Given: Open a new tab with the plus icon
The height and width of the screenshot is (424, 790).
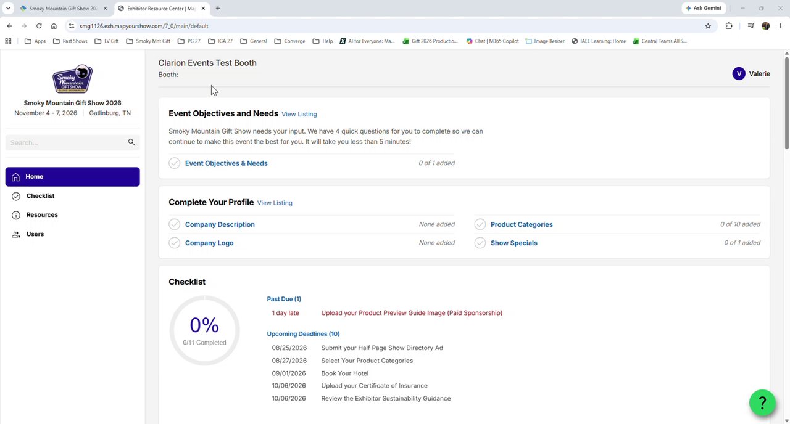Looking at the screenshot, I should click(218, 9).
